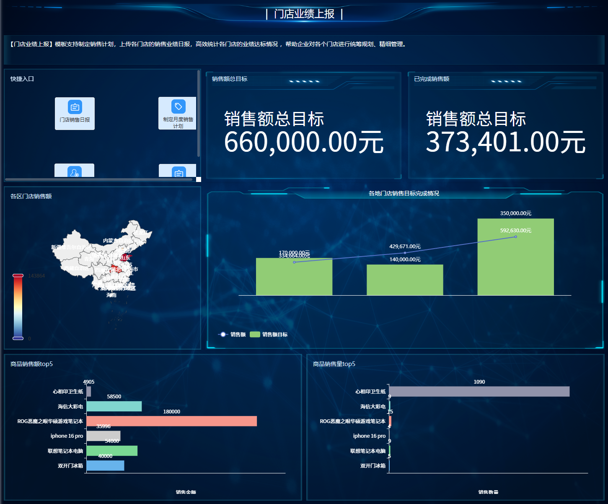The height and width of the screenshot is (504, 608).
Task: Click the bottom-right cut-off report shortcut icon
Action: click(x=179, y=173)
